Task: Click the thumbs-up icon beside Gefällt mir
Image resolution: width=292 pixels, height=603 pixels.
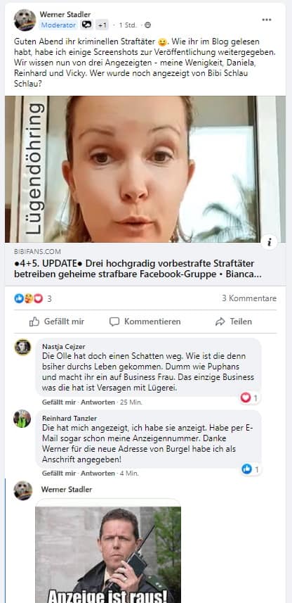Action: click(x=34, y=322)
